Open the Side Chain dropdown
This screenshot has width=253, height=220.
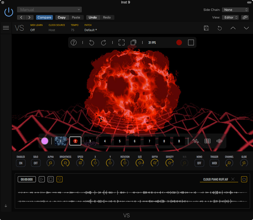[235, 10]
